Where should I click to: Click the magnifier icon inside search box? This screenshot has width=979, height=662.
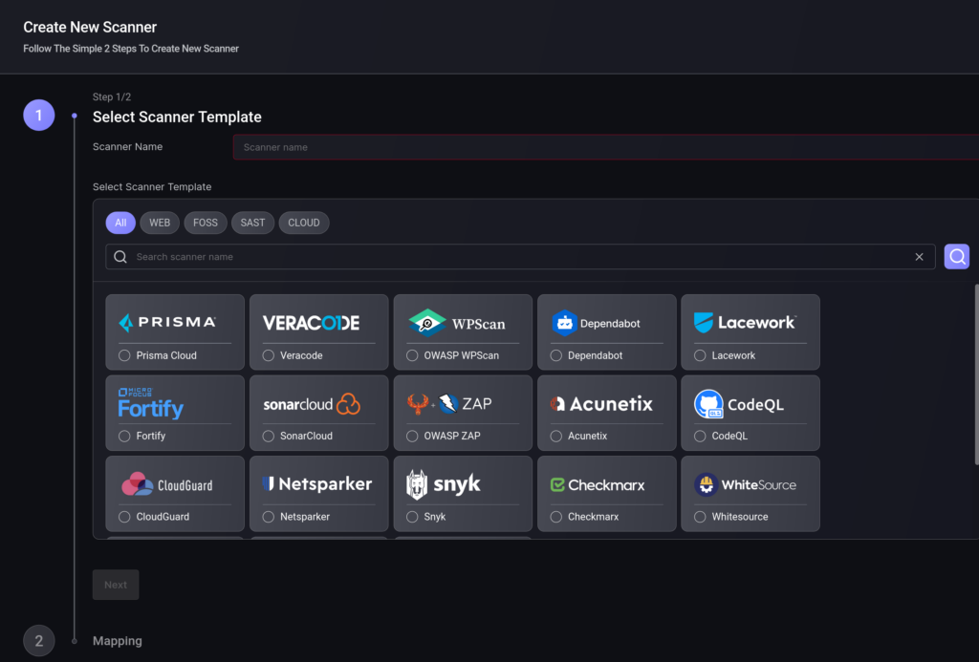click(120, 256)
